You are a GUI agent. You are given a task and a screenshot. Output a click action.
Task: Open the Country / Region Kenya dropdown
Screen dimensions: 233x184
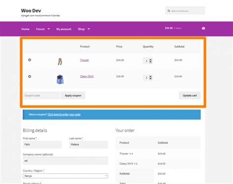[65, 176]
